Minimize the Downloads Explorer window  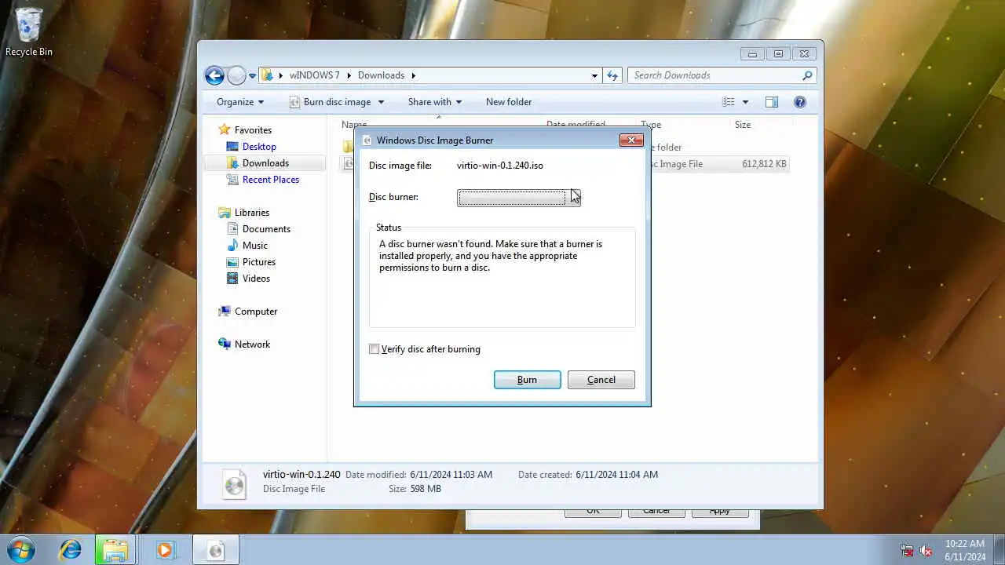pos(752,54)
